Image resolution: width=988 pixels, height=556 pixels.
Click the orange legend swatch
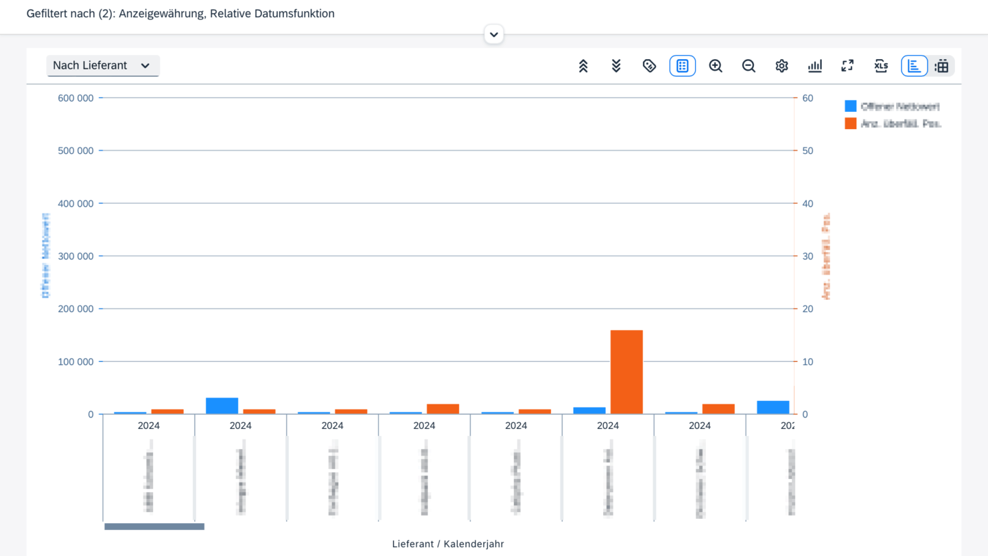tap(851, 124)
